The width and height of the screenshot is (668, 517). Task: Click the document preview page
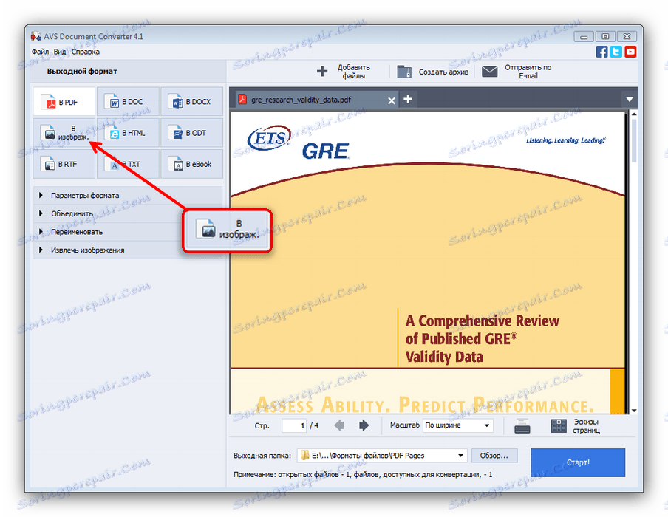click(428, 262)
